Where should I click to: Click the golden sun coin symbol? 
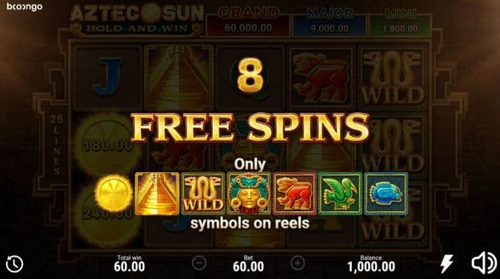[114, 193]
